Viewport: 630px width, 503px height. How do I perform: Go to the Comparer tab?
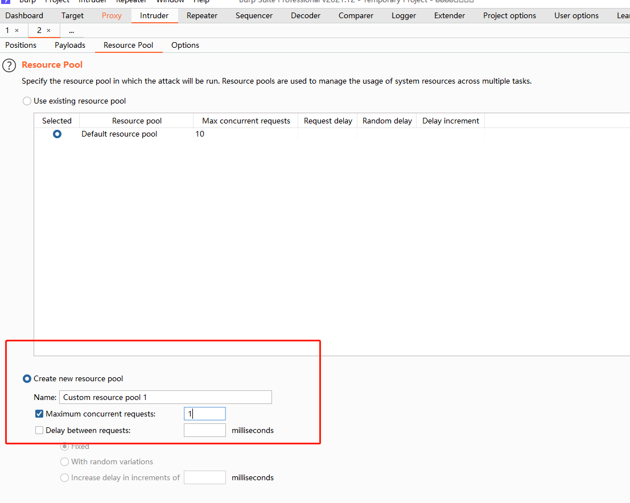[356, 16]
